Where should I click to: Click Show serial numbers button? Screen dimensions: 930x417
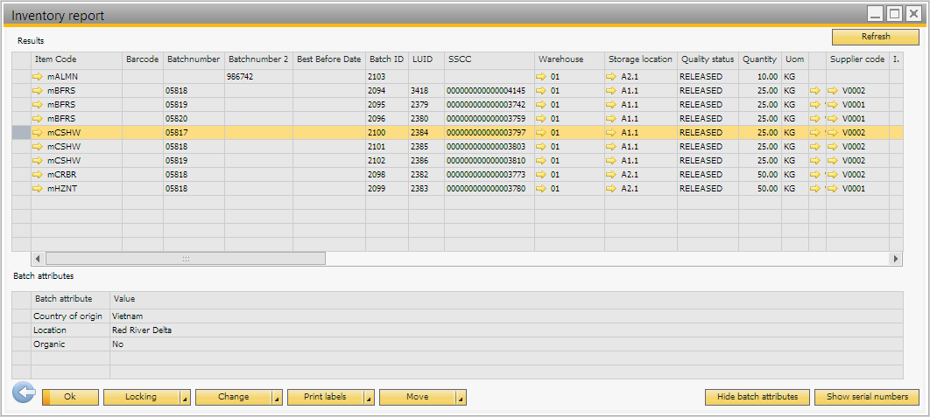[866, 397]
